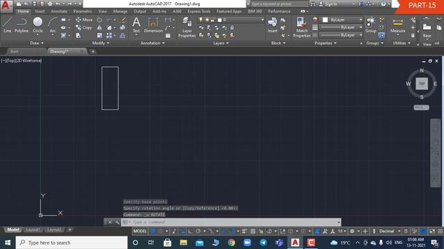The height and width of the screenshot is (249, 444).
Task: Click the Mirror tool icon
Action: (99, 28)
